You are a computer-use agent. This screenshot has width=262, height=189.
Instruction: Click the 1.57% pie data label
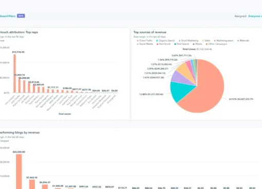point(161,65)
